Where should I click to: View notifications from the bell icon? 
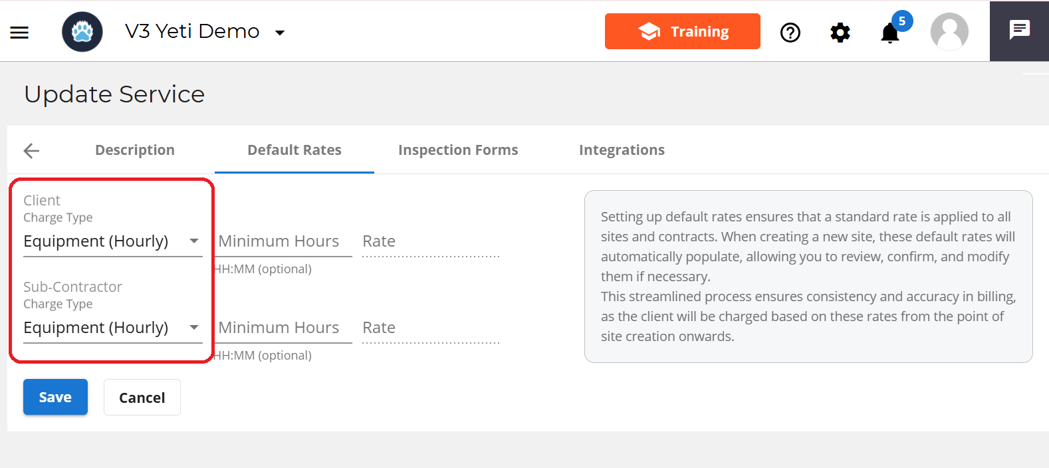890,33
